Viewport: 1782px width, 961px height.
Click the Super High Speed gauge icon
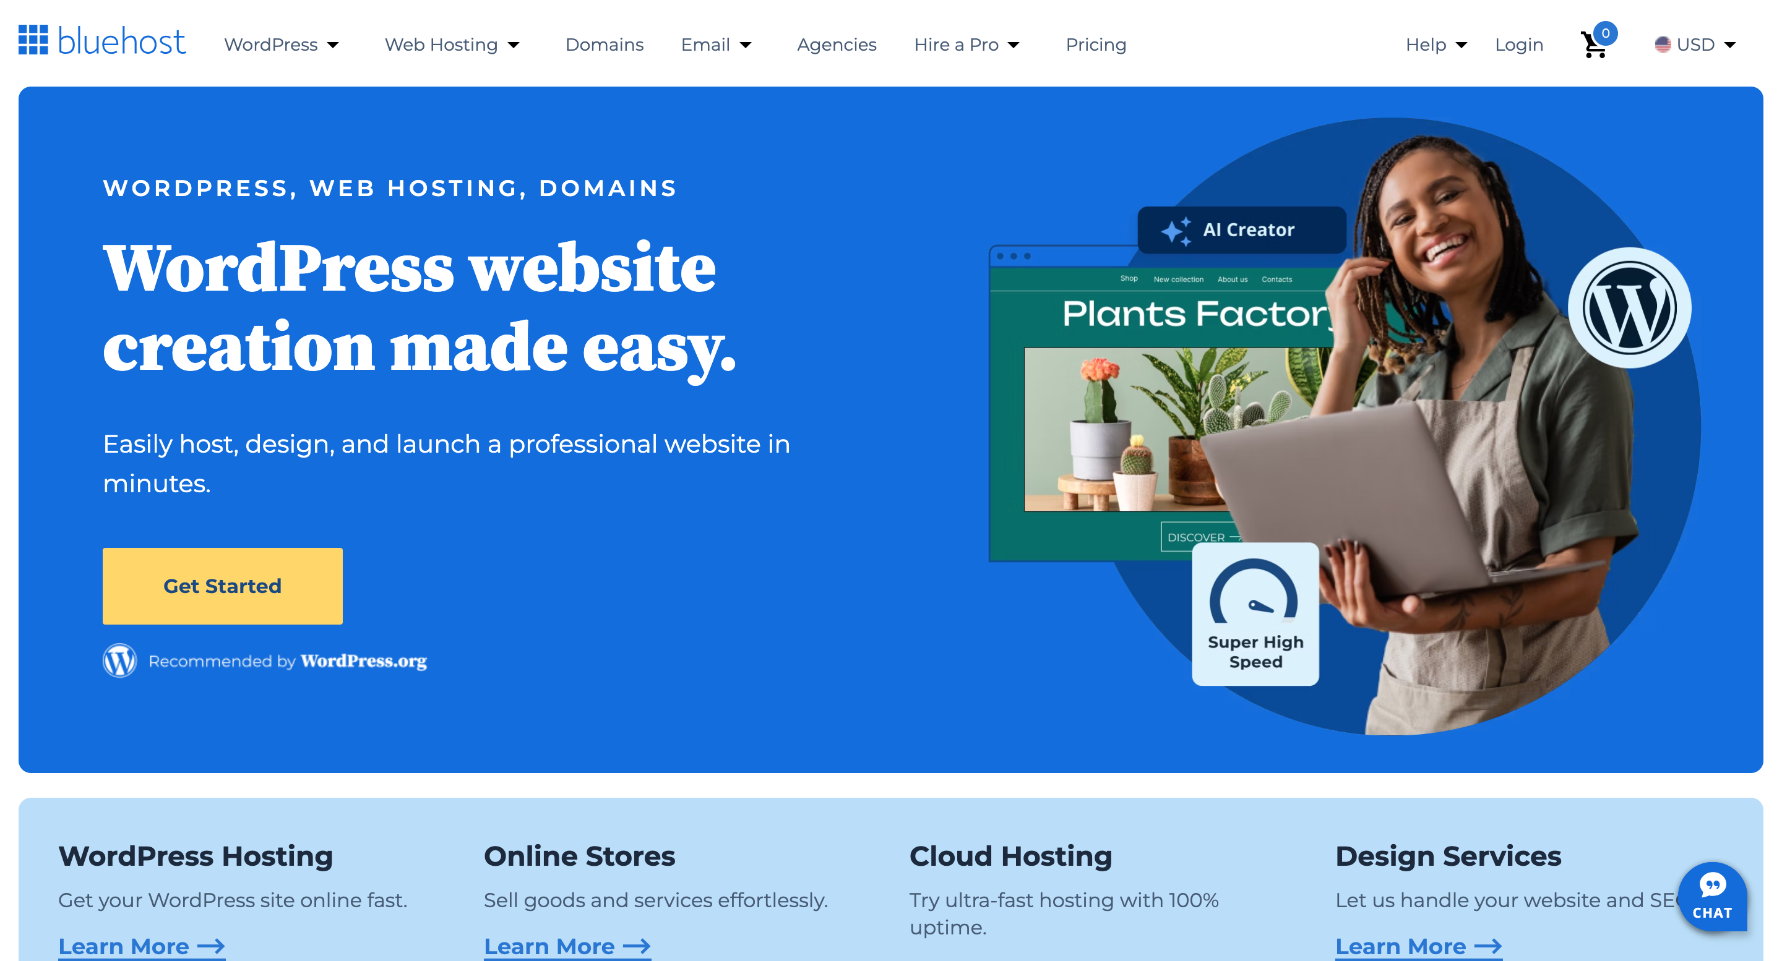coord(1254,591)
